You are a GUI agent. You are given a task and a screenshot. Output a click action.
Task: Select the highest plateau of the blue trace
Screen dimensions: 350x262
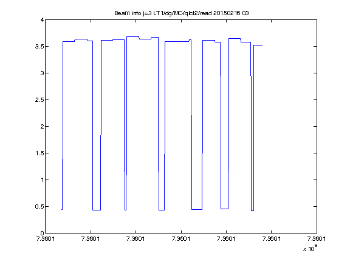click(x=133, y=37)
